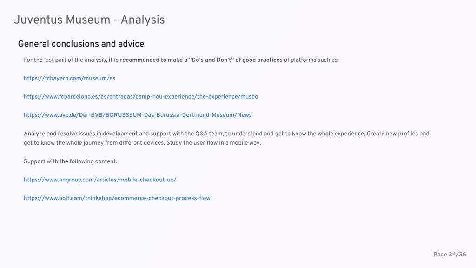
Task: Select the "Support with the following content:" line
Action: click(x=71, y=161)
